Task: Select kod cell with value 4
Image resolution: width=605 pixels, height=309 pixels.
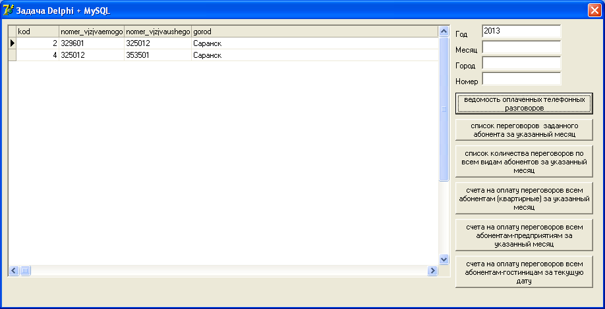Action: pyautogui.click(x=38, y=55)
